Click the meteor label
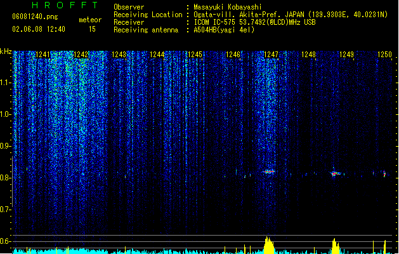Viewport: 399px width, 254px height. (90, 20)
